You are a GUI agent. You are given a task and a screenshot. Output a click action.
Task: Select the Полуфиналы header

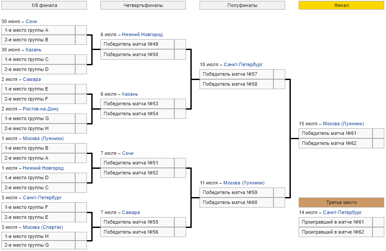click(242, 5)
